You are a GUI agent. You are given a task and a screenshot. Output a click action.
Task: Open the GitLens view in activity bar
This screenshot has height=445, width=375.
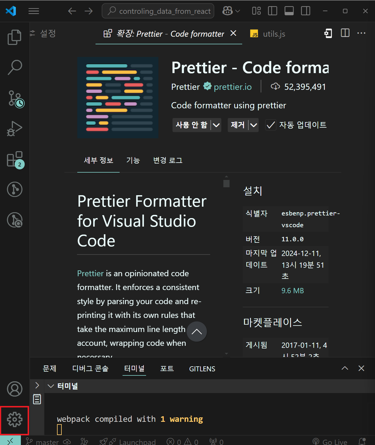click(x=14, y=189)
